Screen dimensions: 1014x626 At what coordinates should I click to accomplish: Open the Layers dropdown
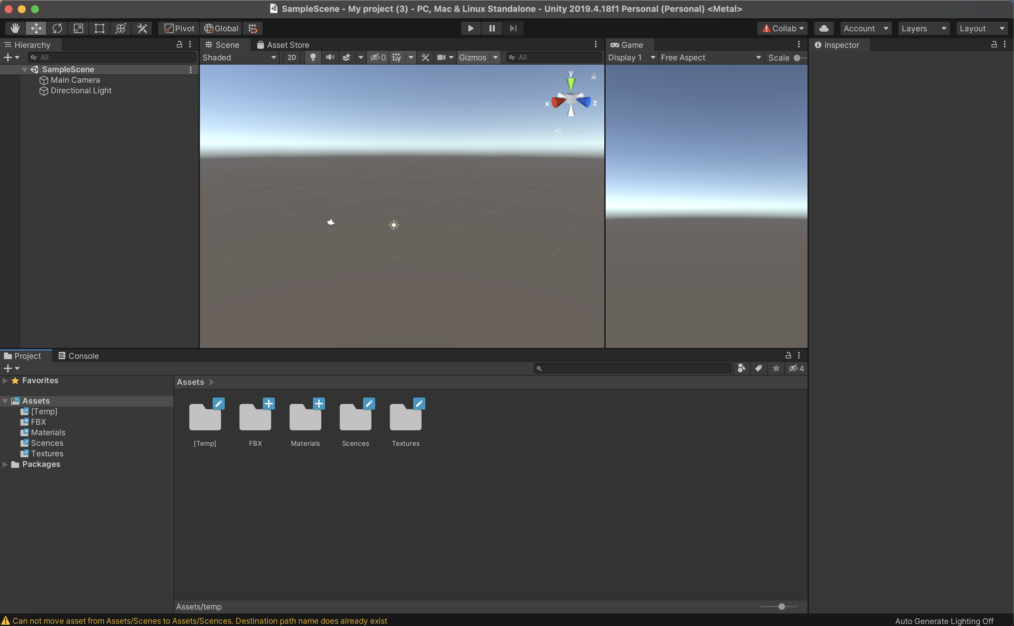click(923, 28)
